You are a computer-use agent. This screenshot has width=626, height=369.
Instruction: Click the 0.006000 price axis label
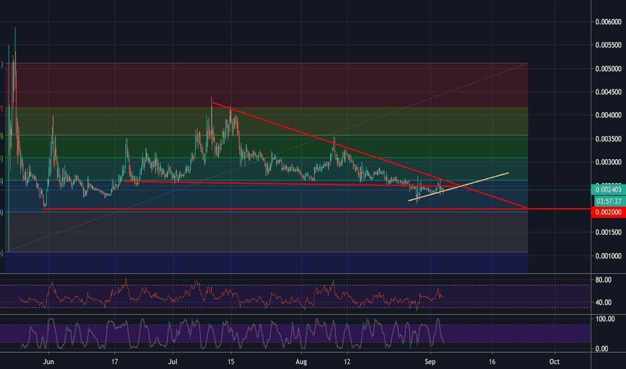pos(608,22)
